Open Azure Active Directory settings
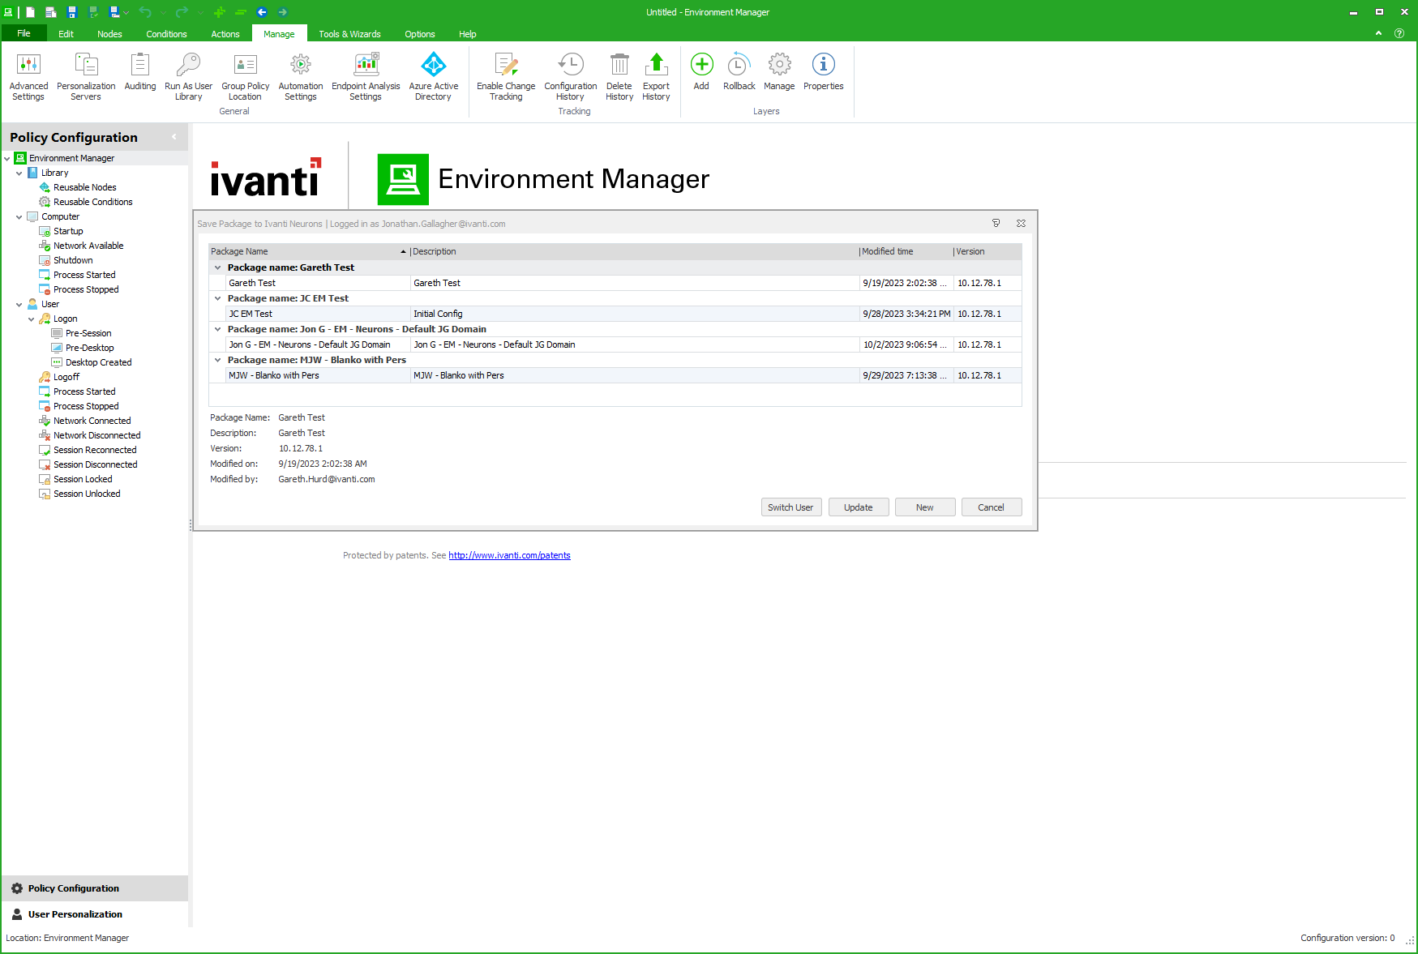The image size is (1418, 954). (433, 77)
